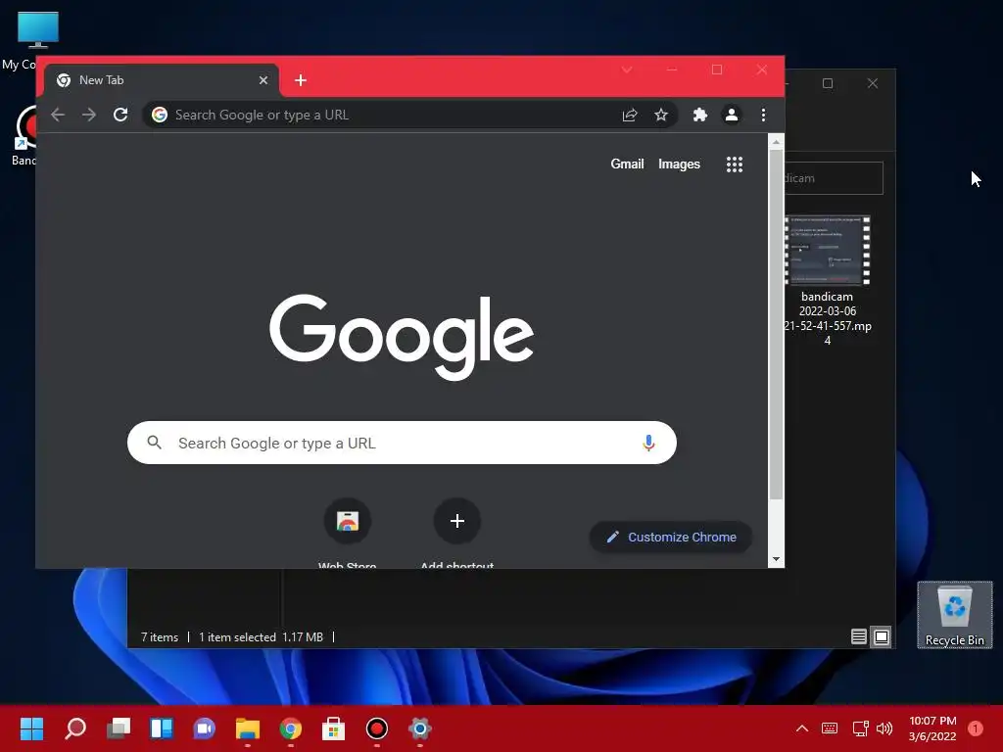Screen dimensions: 1003x752
Task: Open Widgets from the taskbar
Action: 162,728
